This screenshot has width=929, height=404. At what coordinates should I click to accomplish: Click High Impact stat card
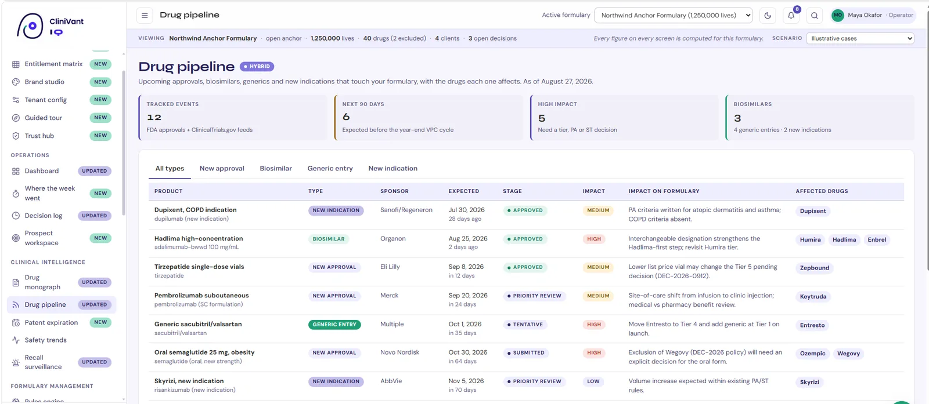click(x=624, y=118)
